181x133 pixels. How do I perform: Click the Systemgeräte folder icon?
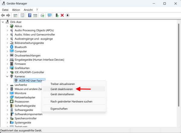coord(12,122)
